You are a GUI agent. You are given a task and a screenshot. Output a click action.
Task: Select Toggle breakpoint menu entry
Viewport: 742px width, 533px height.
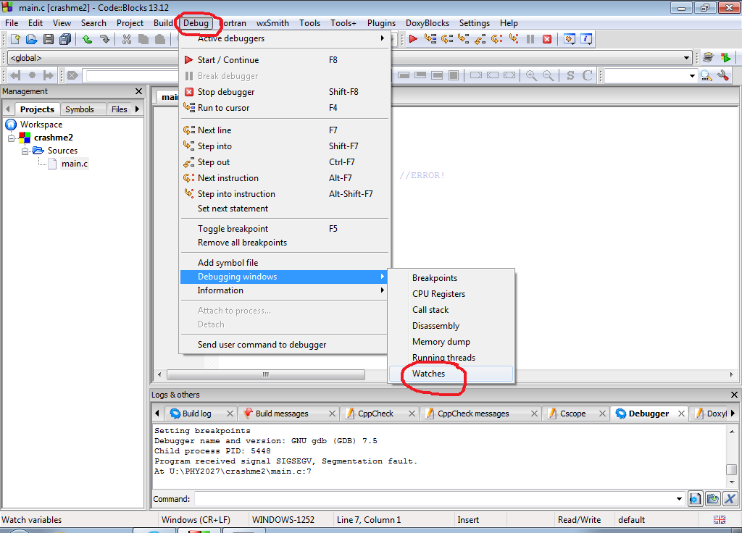click(284, 229)
